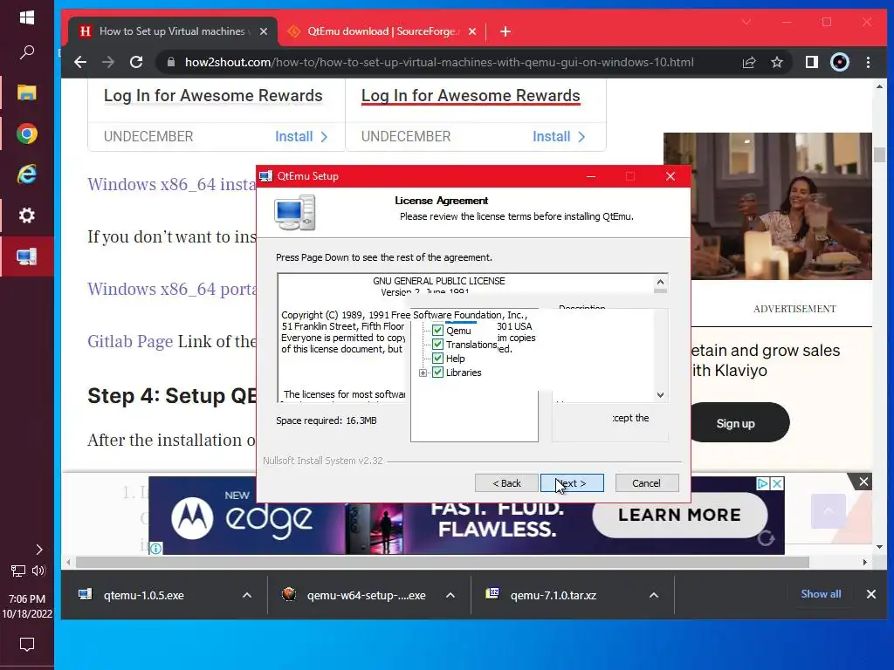Viewport: 894px width, 670px height.
Task: Open the Windows x86_64 installer link
Action: click(x=172, y=184)
